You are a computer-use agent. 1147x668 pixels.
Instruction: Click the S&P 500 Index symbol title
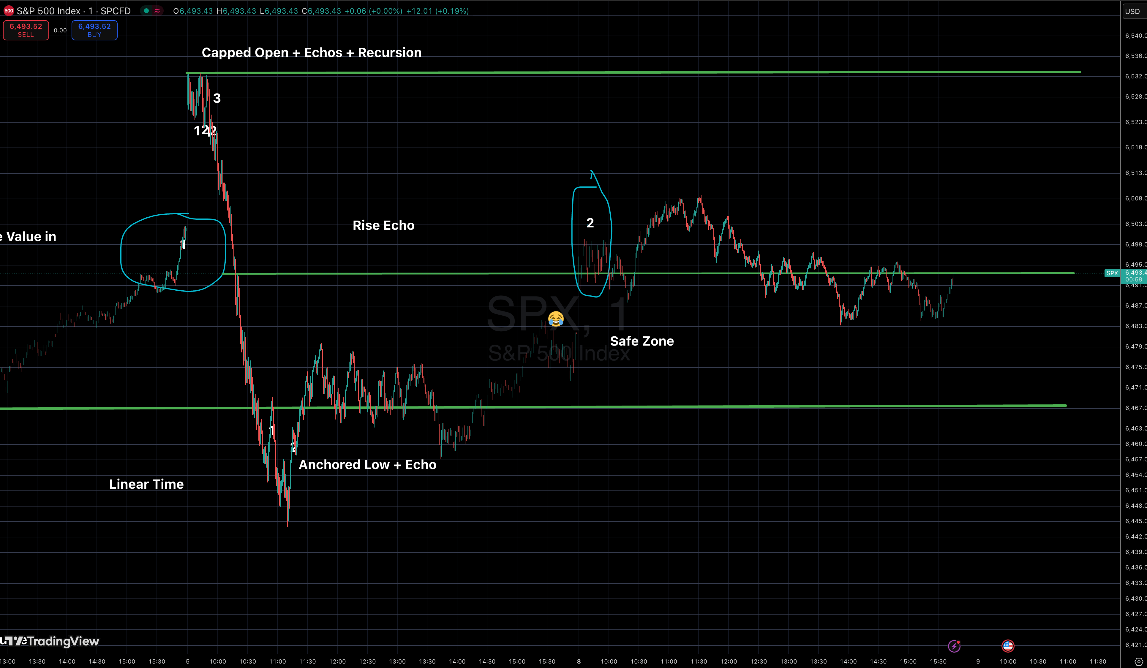pyautogui.click(x=73, y=11)
